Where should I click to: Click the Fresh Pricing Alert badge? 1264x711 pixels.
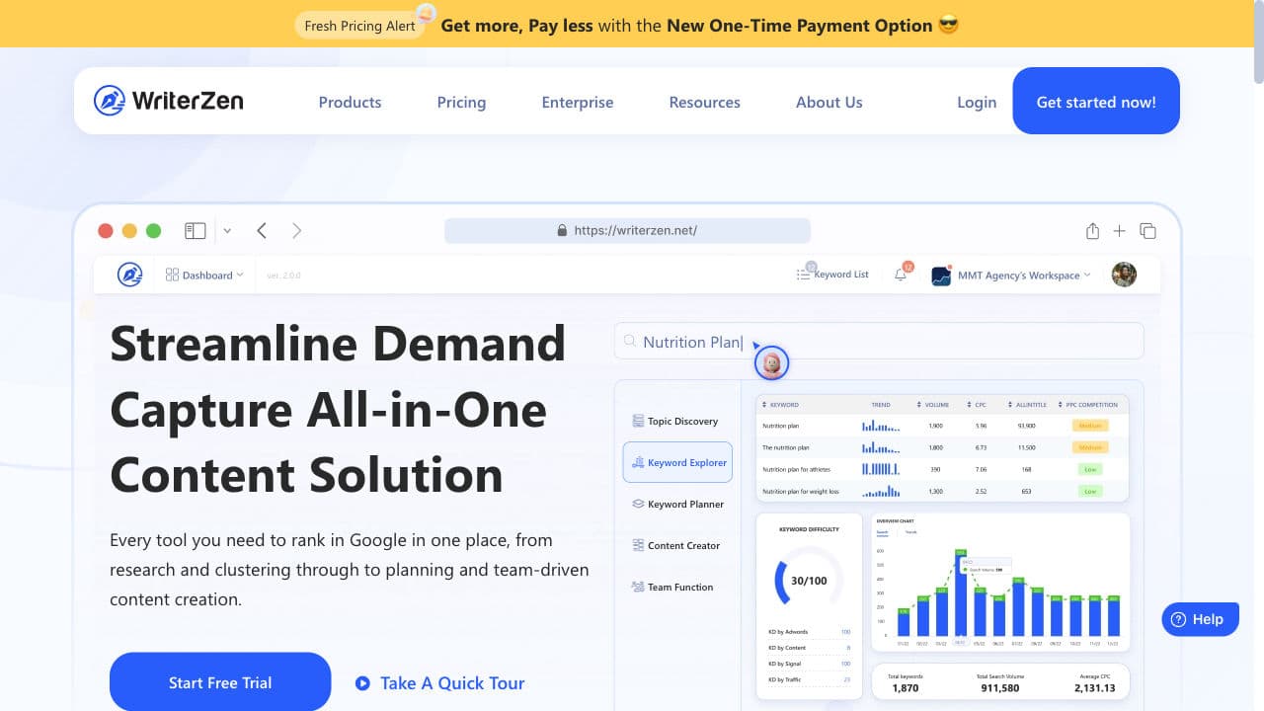click(359, 26)
